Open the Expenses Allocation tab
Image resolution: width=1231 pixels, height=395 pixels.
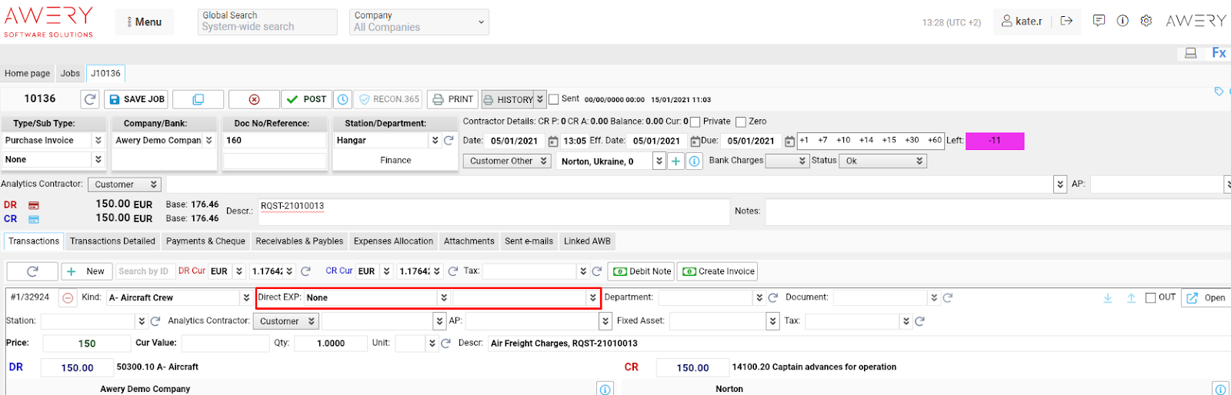[393, 241]
